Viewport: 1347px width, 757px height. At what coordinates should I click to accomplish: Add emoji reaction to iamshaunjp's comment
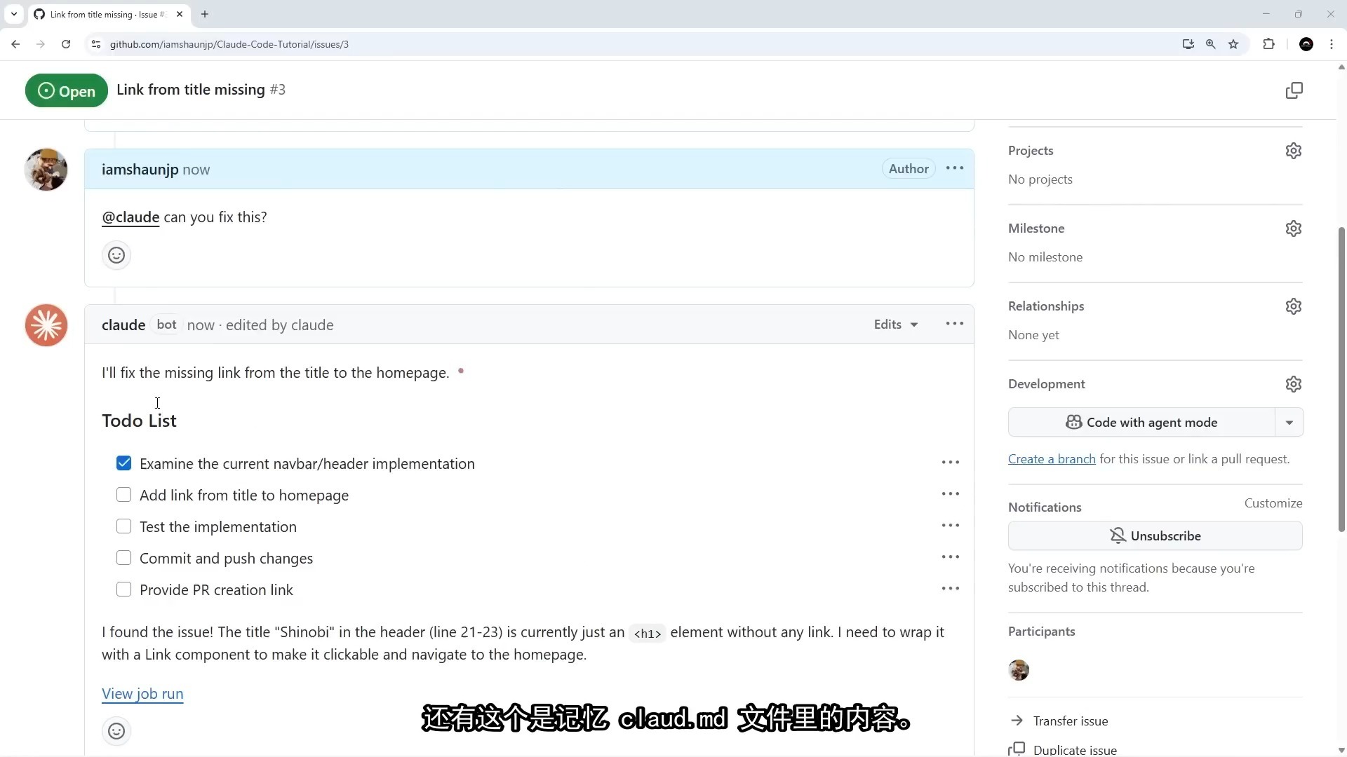coord(116,255)
